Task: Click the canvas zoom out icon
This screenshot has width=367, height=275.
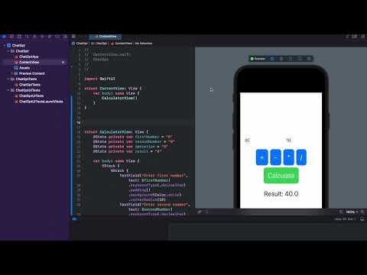Action: pyautogui.click(x=341, y=212)
